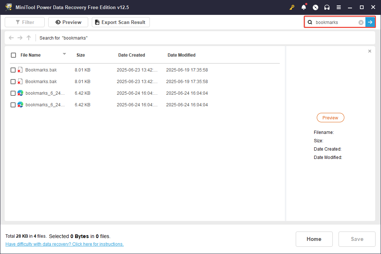
Task: Open headphones support icon
Action: [x=327, y=7]
